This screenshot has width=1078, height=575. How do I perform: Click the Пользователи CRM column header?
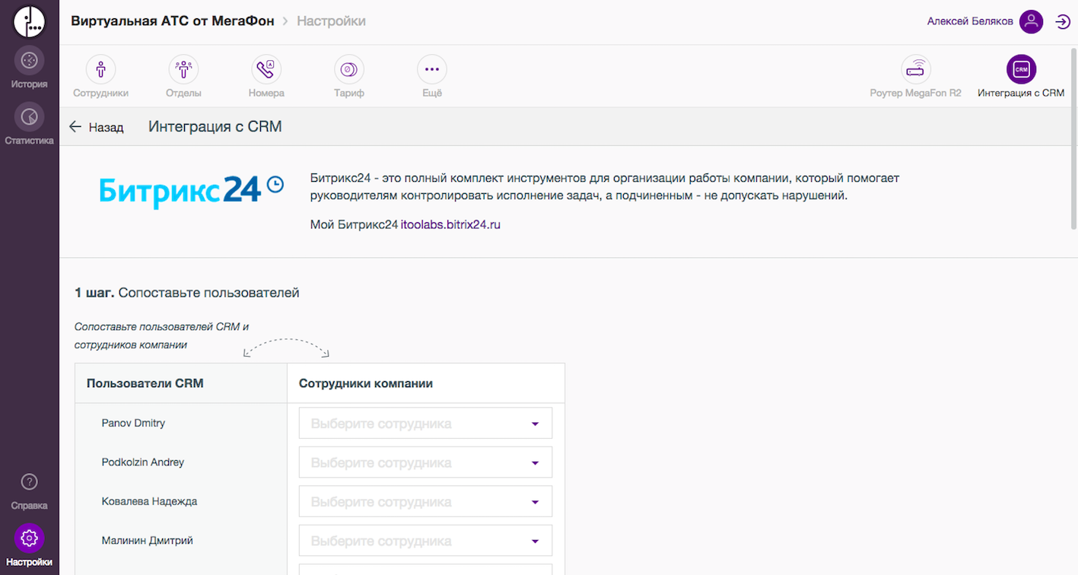(x=145, y=383)
